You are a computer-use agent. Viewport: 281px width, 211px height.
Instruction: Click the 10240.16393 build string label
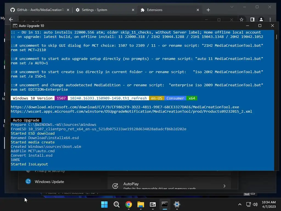[x=108, y=98]
